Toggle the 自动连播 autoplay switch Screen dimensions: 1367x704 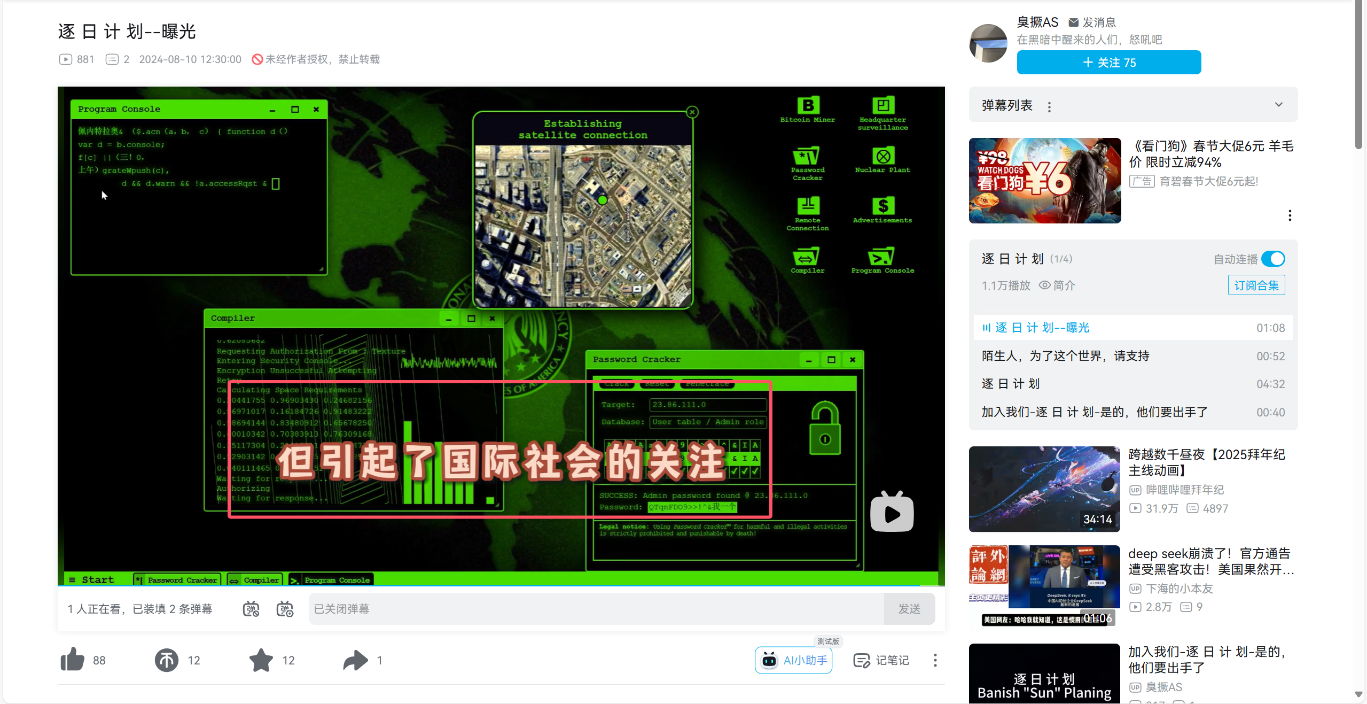coord(1272,259)
